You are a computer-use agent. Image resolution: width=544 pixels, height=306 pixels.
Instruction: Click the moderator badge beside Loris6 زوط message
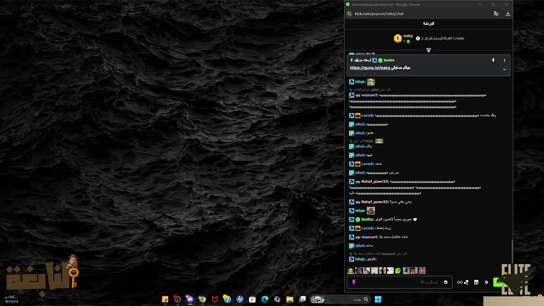coord(351,228)
